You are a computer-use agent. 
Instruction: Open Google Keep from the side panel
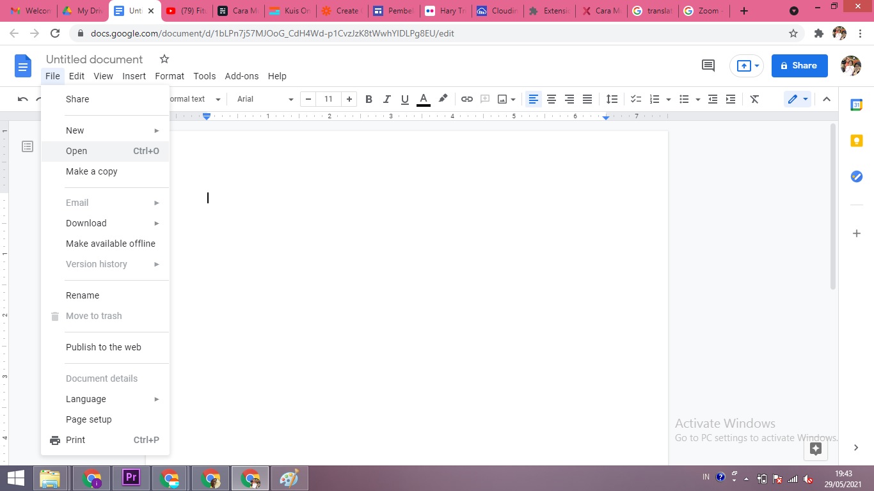pyautogui.click(x=856, y=140)
